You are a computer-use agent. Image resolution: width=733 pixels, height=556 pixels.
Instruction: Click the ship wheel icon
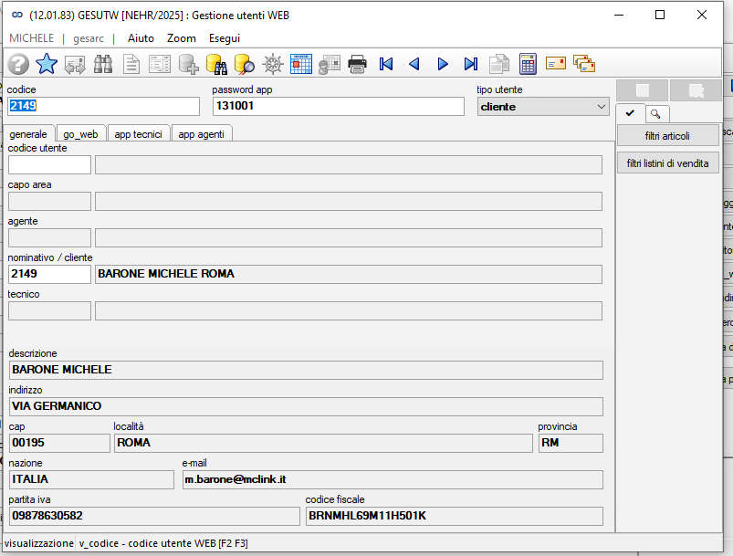[x=273, y=64]
